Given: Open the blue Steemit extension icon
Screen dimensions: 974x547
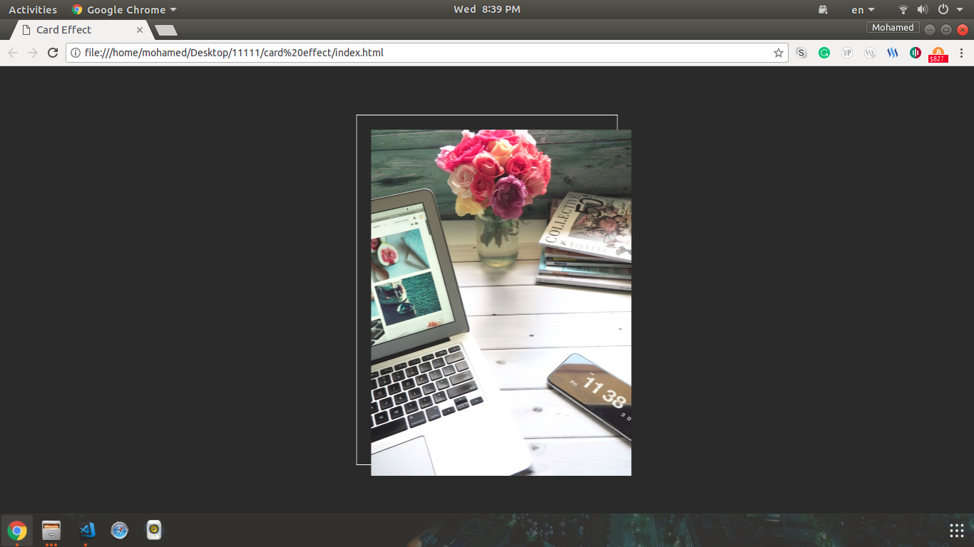Looking at the screenshot, I should pyautogui.click(x=892, y=53).
